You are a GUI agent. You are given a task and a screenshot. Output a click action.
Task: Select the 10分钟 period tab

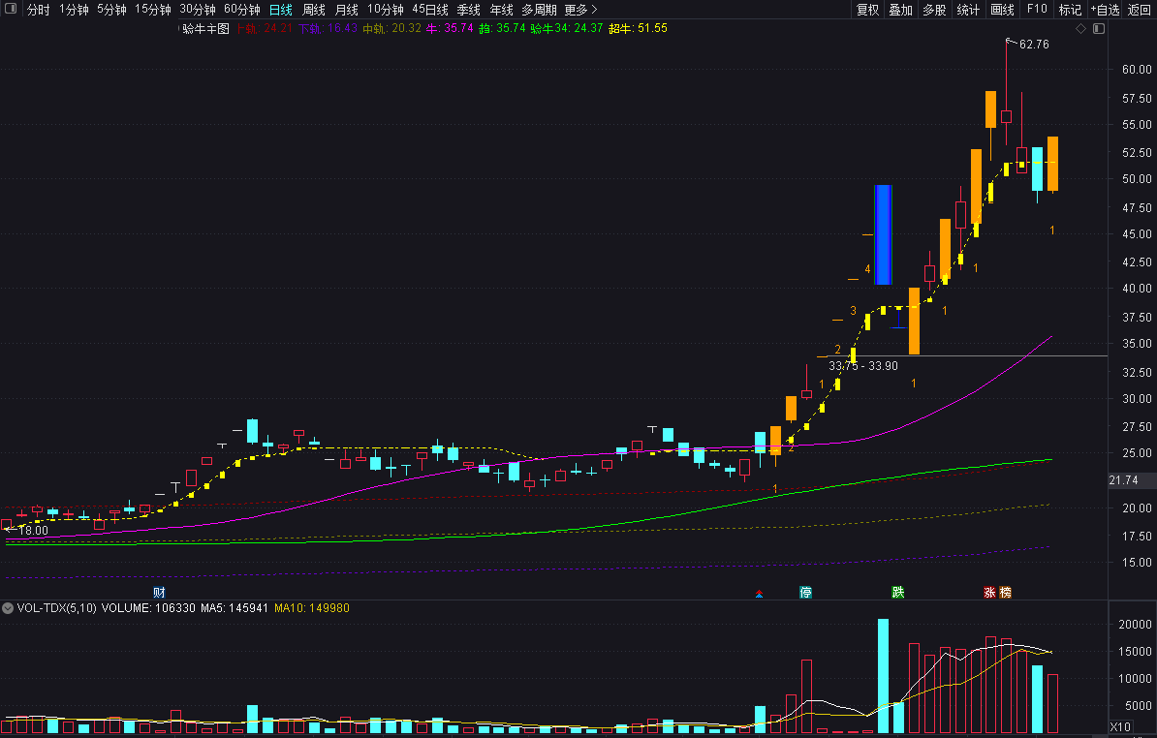tap(386, 10)
